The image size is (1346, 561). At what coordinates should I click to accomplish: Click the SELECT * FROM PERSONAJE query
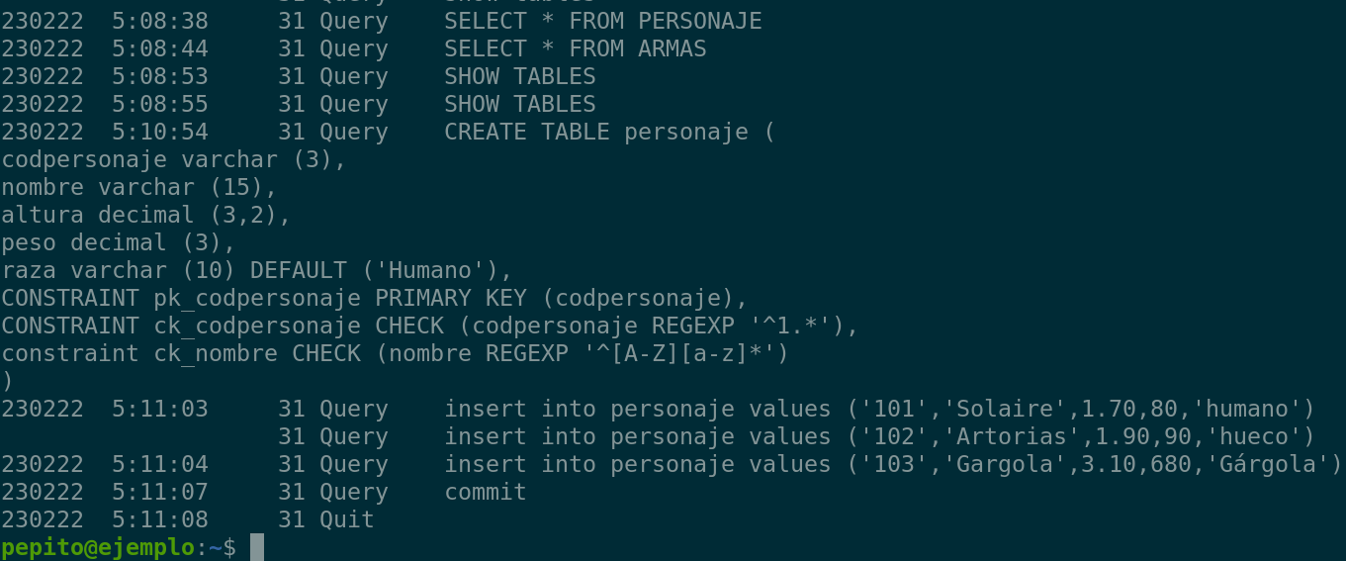coord(602,21)
